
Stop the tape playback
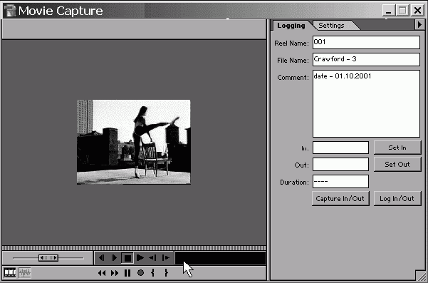pos(127,258)
